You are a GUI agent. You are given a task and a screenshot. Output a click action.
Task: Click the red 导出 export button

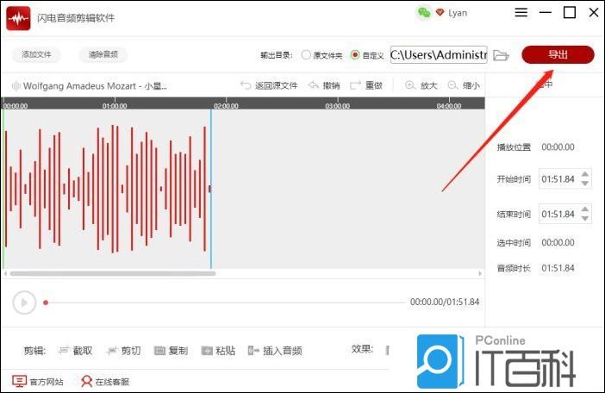click(558, 55)
